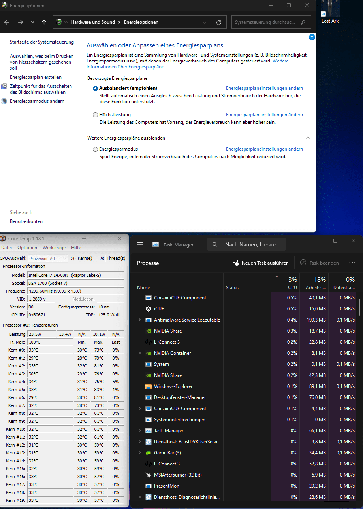Go back in Energieoptionen window
Viewport: 363px width, 509px height.
pyautogui.click(x=7, y=22)
